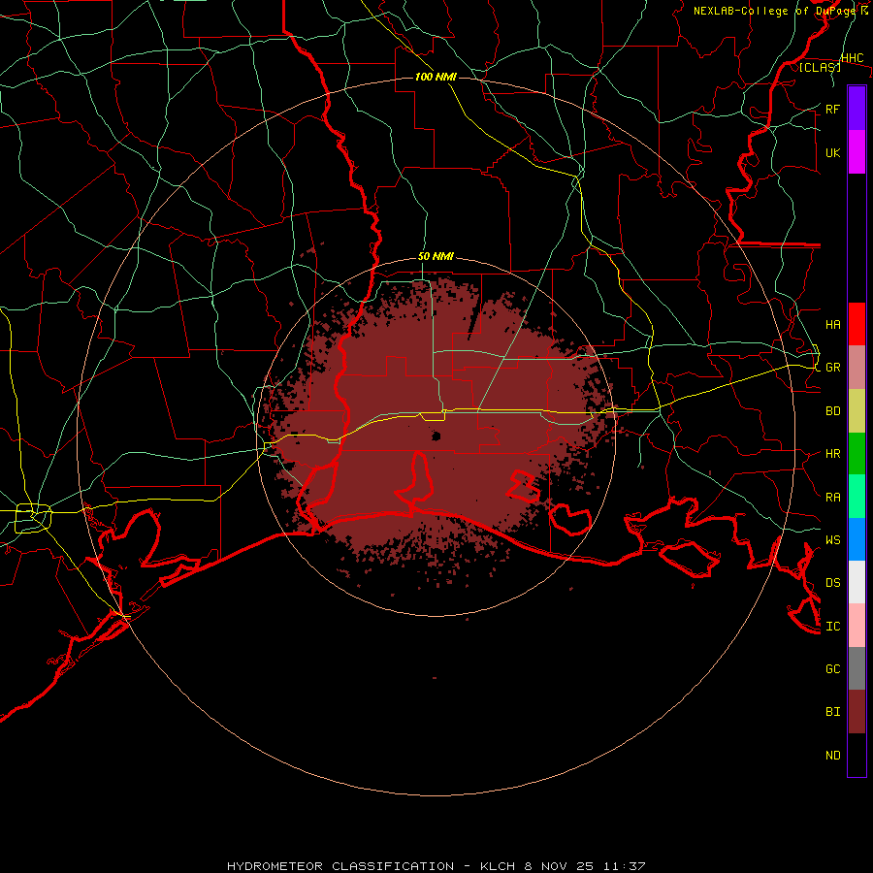Click the ND legend label
873x873 pixels.
click(832, 755)
